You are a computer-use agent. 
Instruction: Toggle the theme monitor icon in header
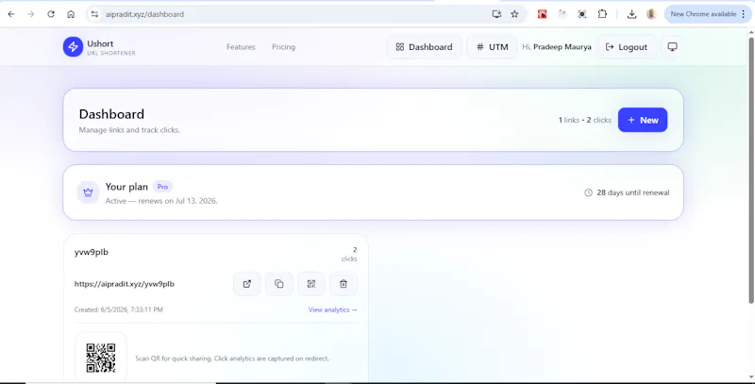coord(672,46)
